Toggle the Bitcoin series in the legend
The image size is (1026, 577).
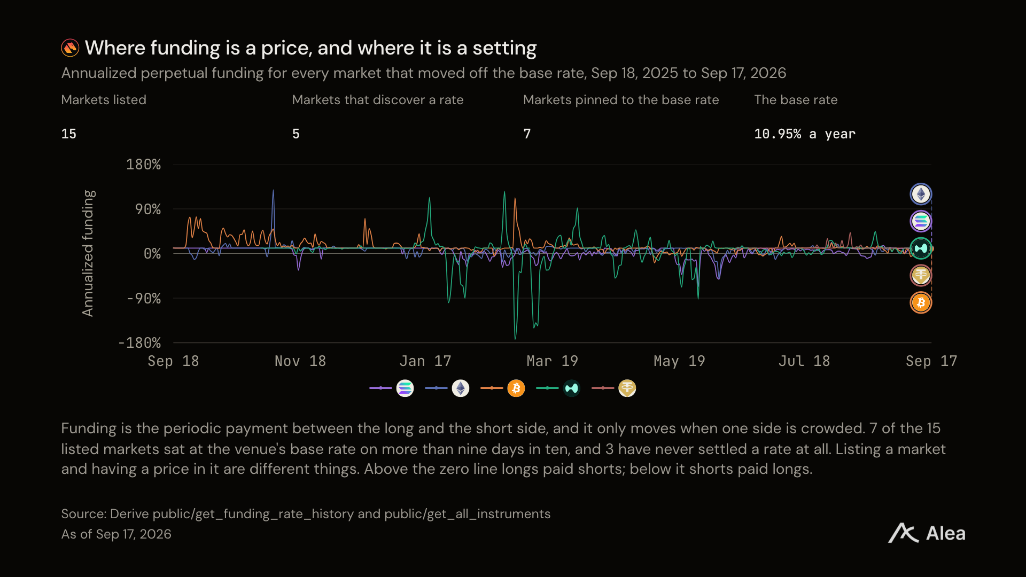point(503,388)
